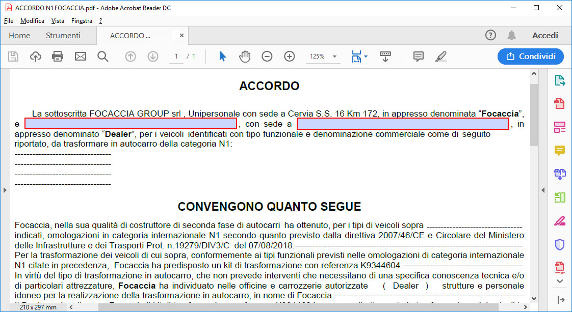The image size is (572, 312).
Task: Click Accedi to sign in
Action: pos(545,35)
